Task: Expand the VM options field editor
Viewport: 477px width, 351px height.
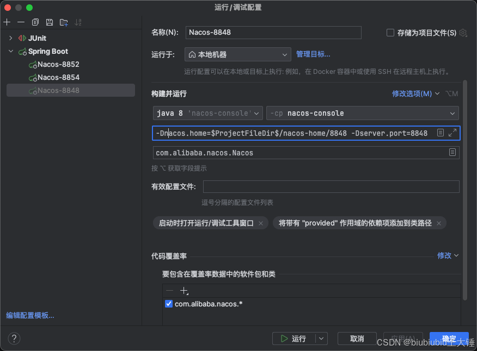Action: [452, 133]
